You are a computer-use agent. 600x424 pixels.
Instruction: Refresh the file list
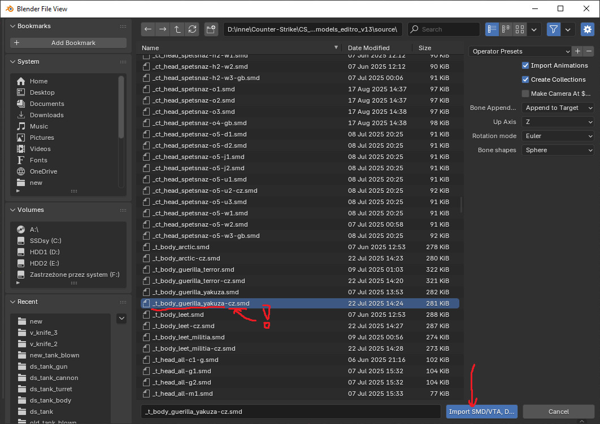pos(193,29)
